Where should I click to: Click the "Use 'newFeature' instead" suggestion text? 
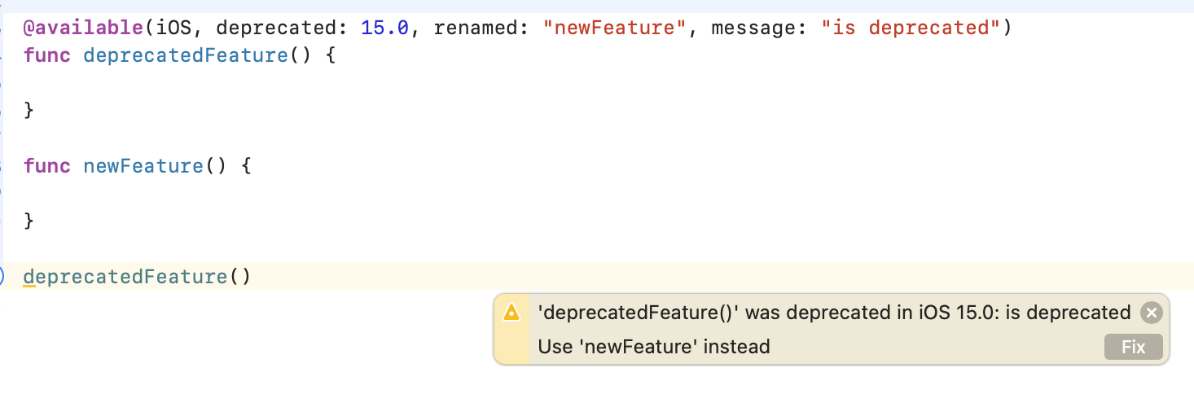coord(654,347)
